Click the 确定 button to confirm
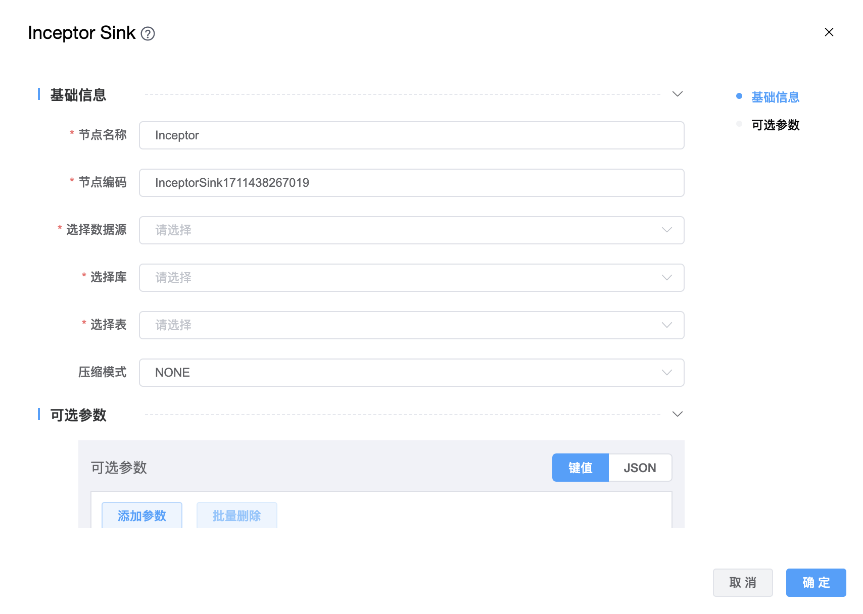Viewport: 863px width, 614px height. 816,583
